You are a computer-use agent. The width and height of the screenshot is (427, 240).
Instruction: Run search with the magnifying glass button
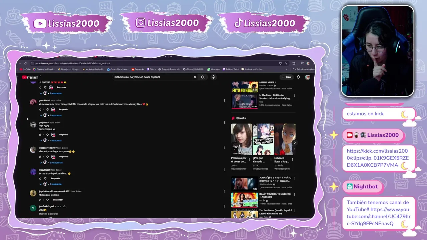tap(202, 77)
